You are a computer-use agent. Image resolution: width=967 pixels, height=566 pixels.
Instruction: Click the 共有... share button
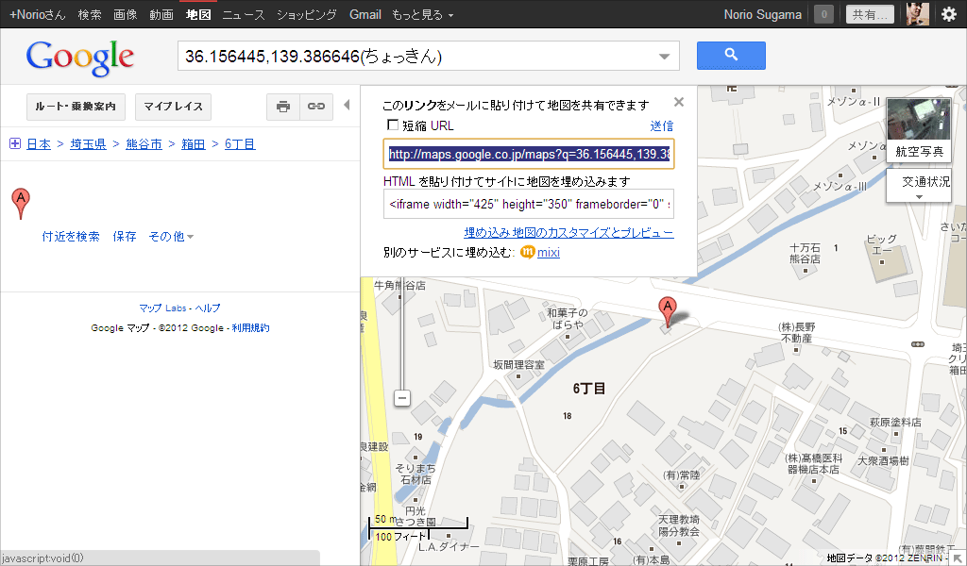870,14
